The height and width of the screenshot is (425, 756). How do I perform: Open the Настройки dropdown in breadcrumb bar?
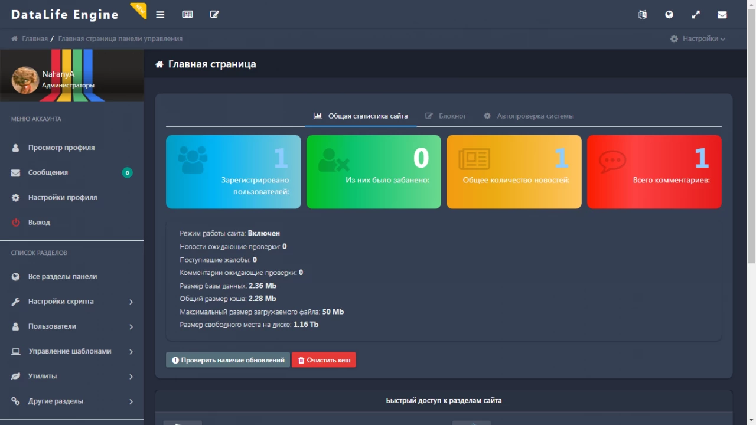[x=698, y=38]
